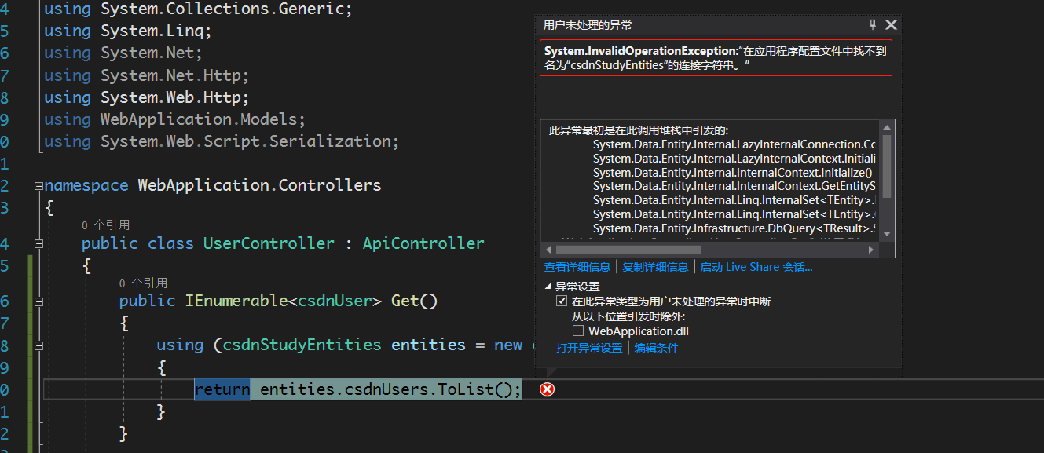Click the down arrow of the call stack vertical scrollbar
This screenshot has height=453, width=1044.
click(888, 233)
